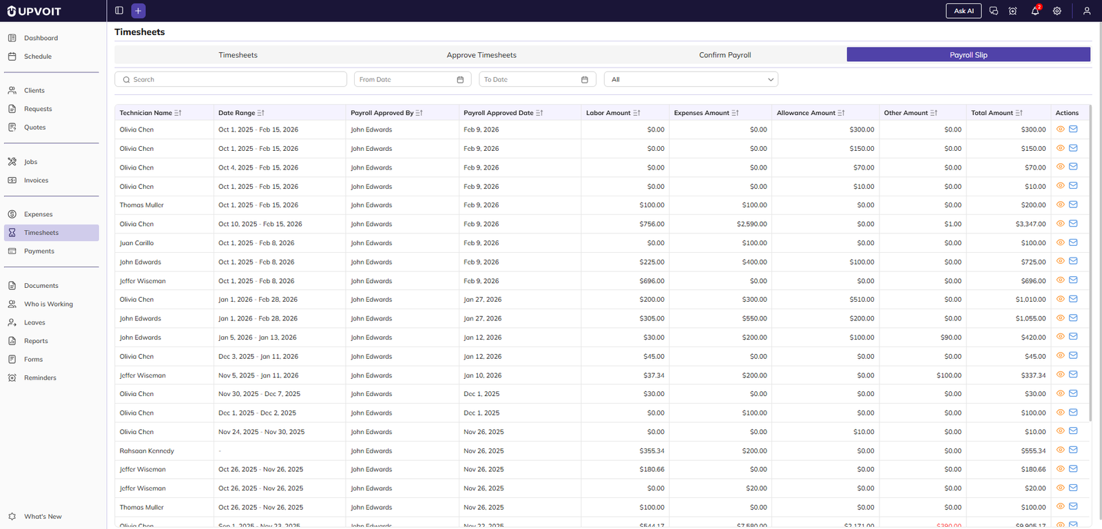The width and height of the screenshot is (1102, 529).
Task: Select the Payroll Slip tab
Action: tap(968, 55)
